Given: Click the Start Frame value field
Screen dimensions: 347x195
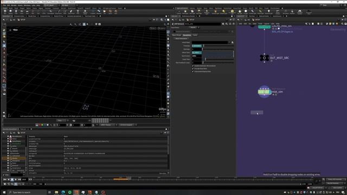Looking at the screenshot, I should pos(197,56).
